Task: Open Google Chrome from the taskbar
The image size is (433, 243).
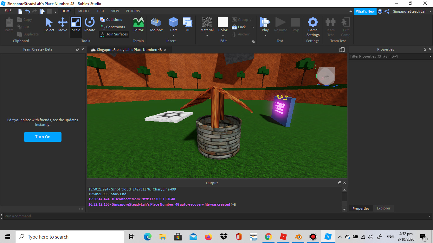Action: click(268, 237)
